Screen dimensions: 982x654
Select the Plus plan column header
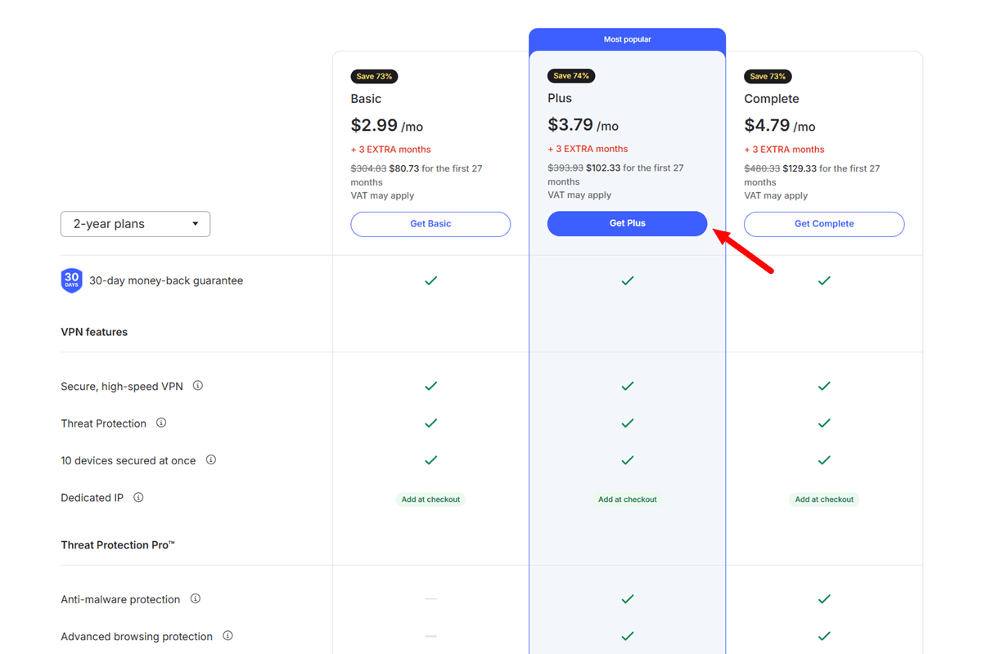(x=559, y=97)
